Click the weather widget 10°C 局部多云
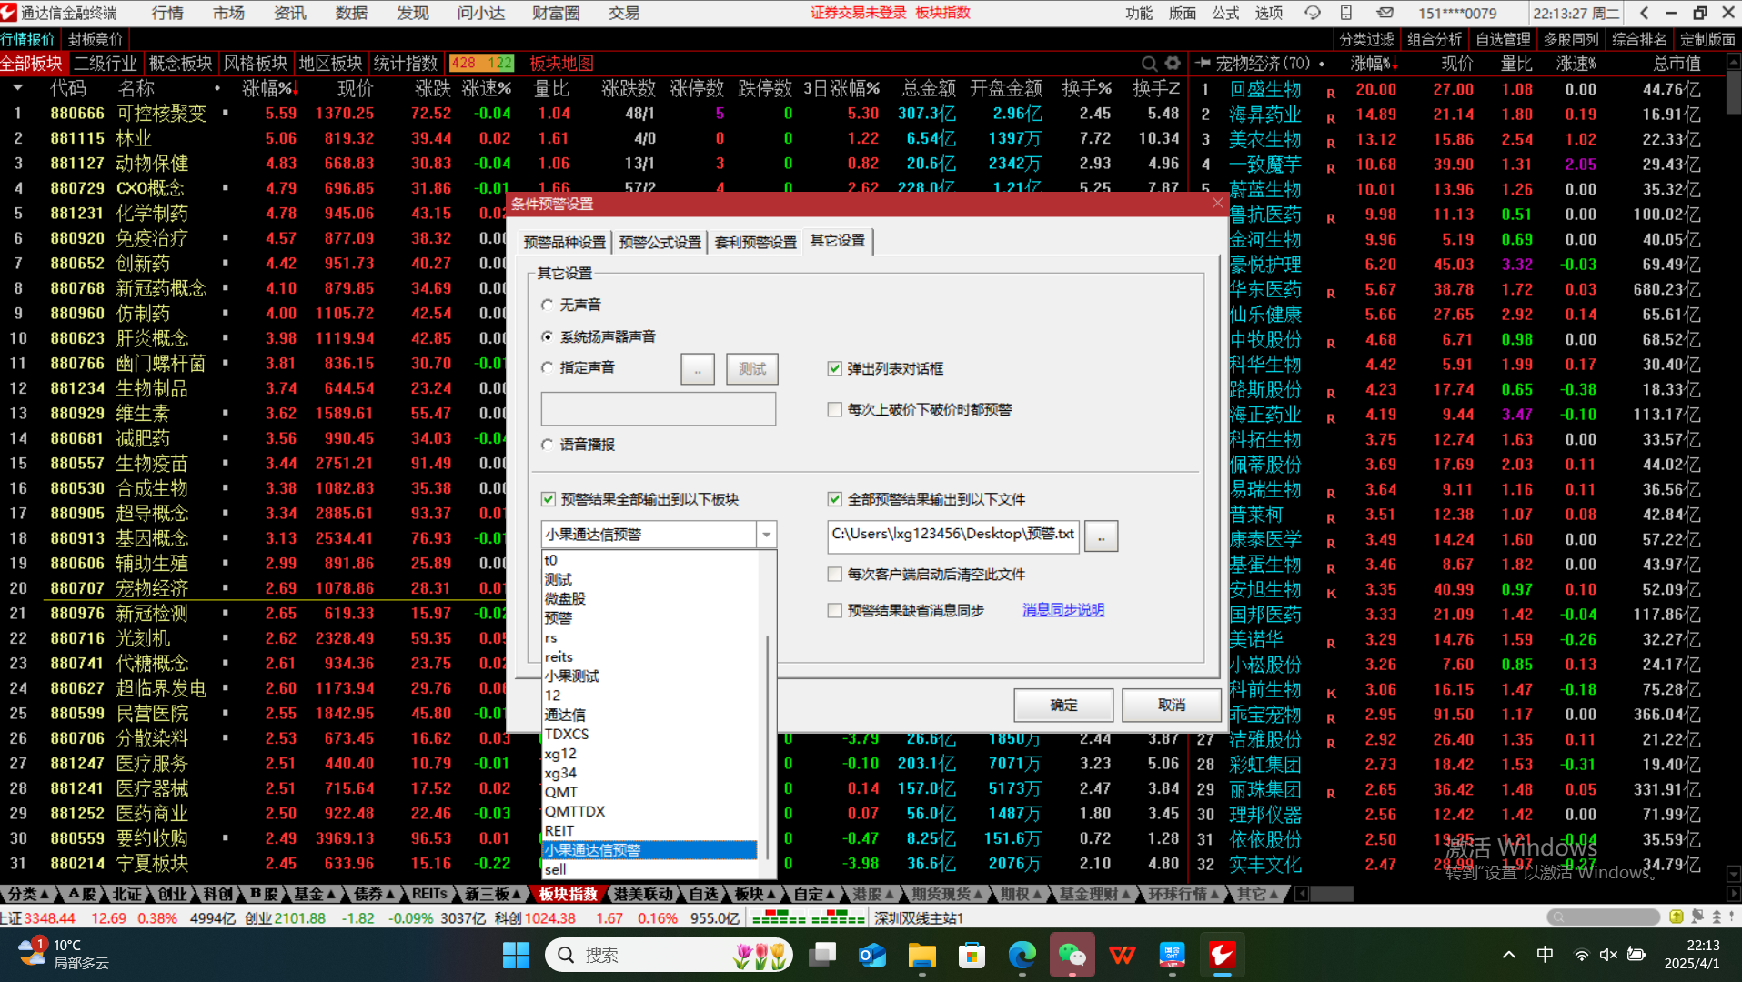The width and height of the screenshot is (1742, 982). click(x=62, y=954)
